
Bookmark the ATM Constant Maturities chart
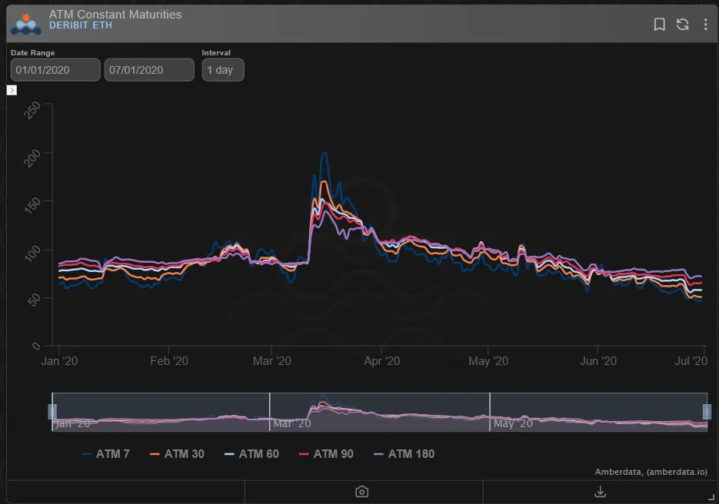coord(659,25)
